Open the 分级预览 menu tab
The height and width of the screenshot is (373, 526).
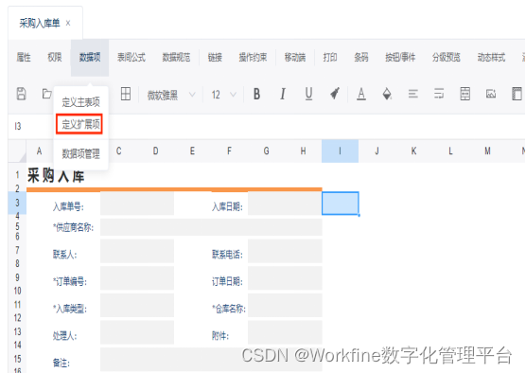click(447, 58)
